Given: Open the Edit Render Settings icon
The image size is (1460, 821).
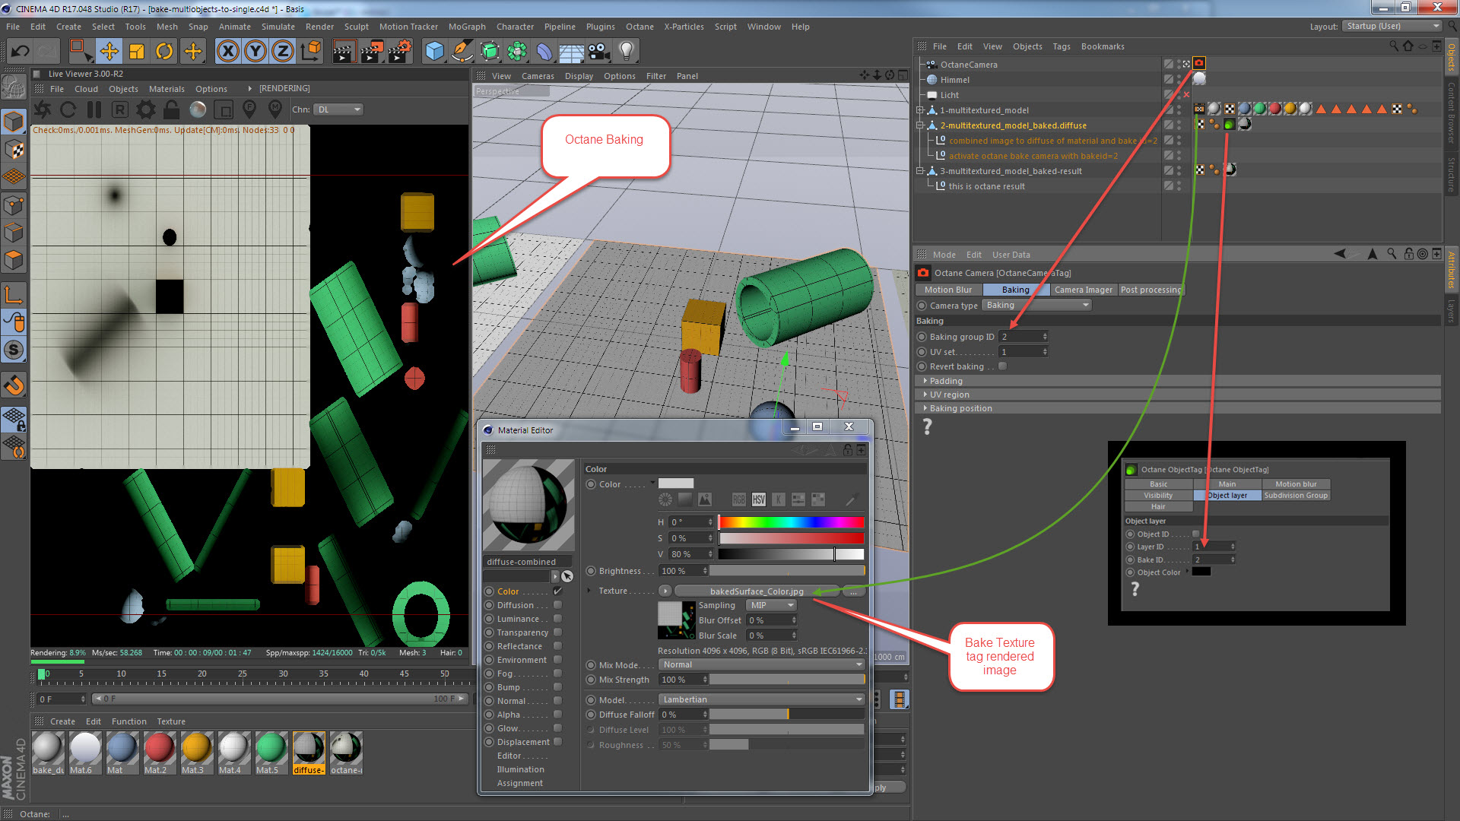Looking at the screenshot, I should [x=400, y=52].
